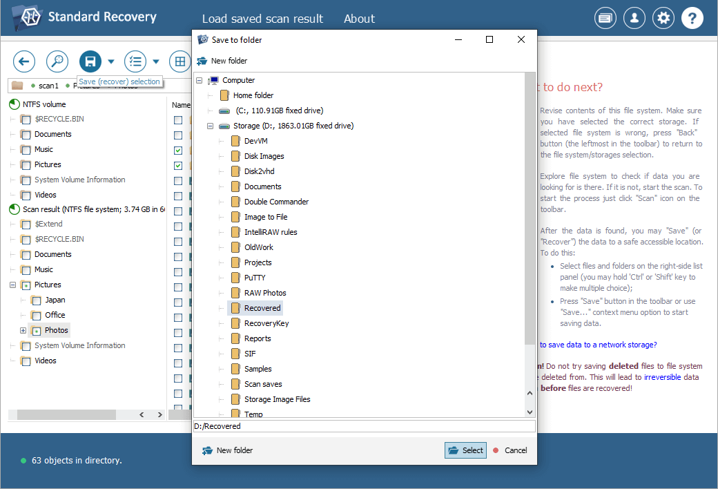Click the Save (recover) selection disk icon

click(90, 61)
